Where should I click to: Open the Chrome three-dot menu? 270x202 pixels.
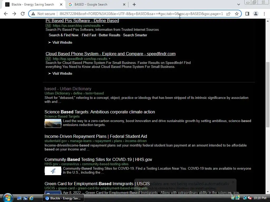264,14
